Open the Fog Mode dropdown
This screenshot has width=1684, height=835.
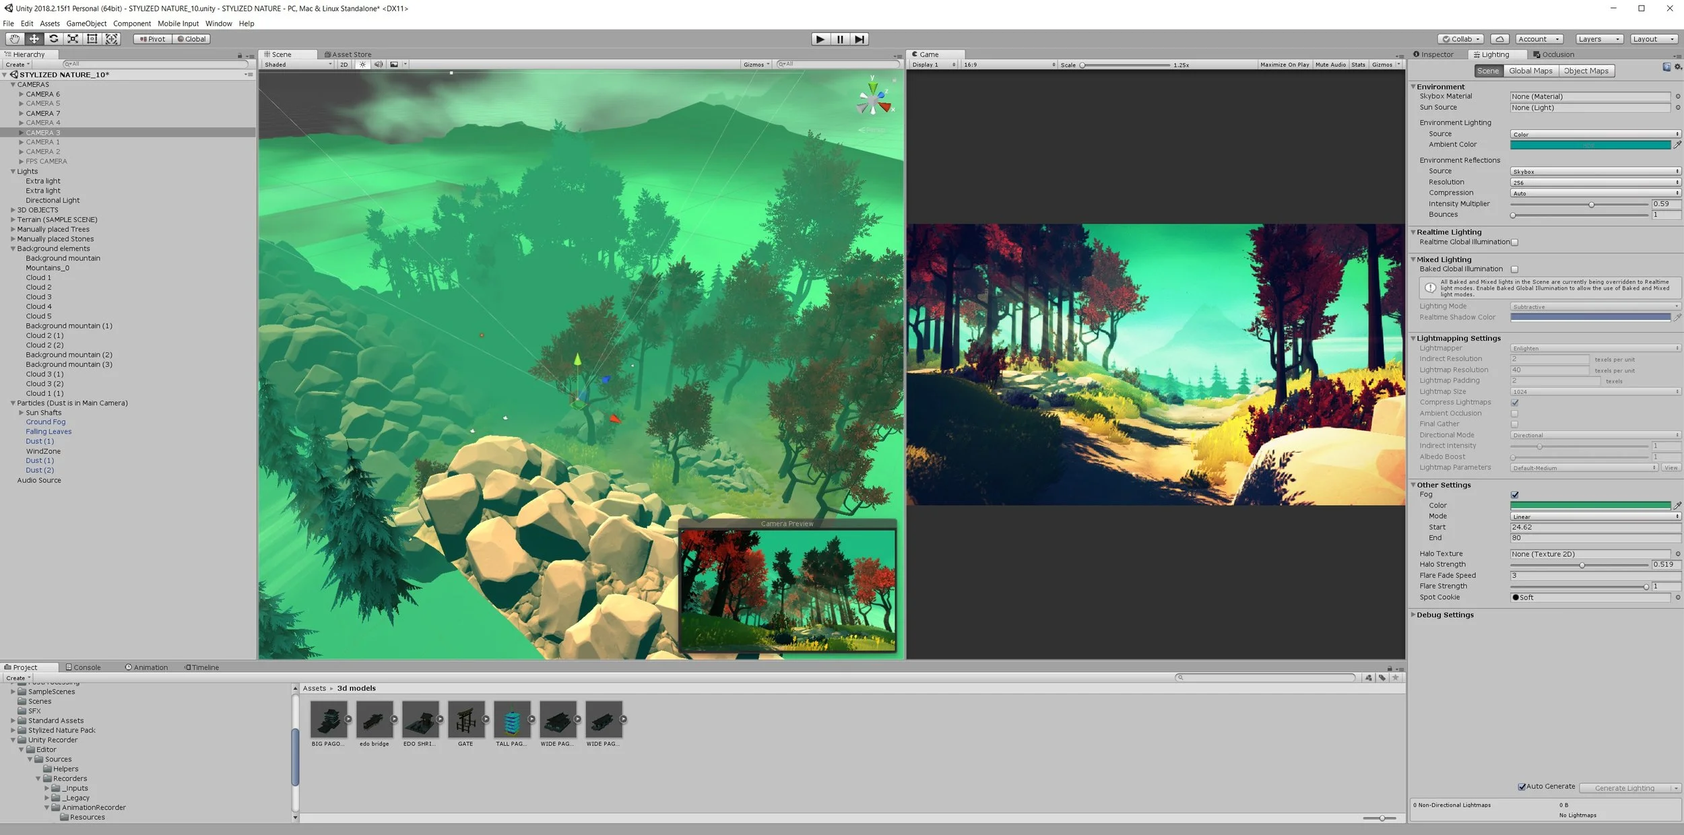tap(1595, 516)
